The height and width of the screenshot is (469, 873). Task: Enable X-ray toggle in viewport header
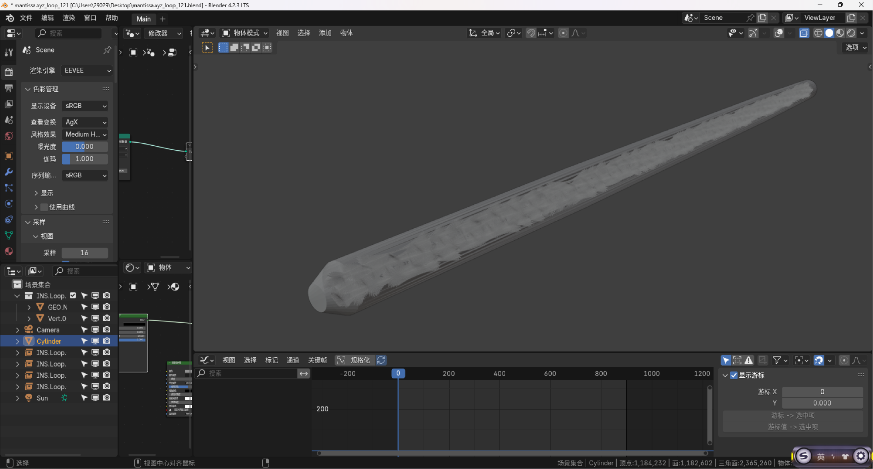pyautogui.click(x=804, y=33)
